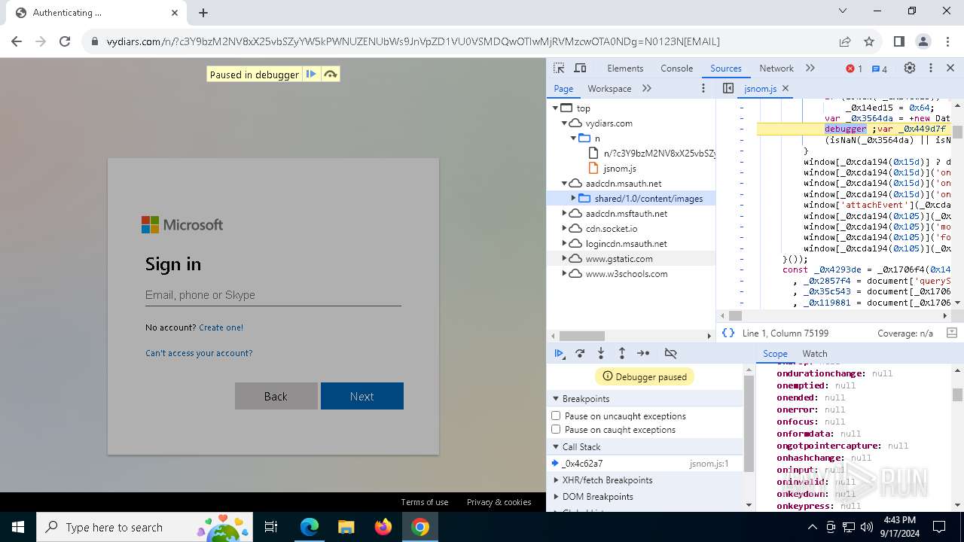Bookmark this page star icon
964x542 pixels.
coord(869,41)
